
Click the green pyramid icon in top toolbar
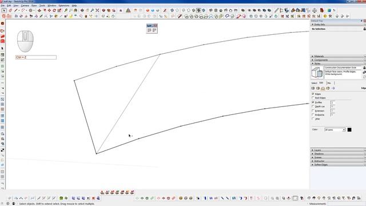(128, 10)
